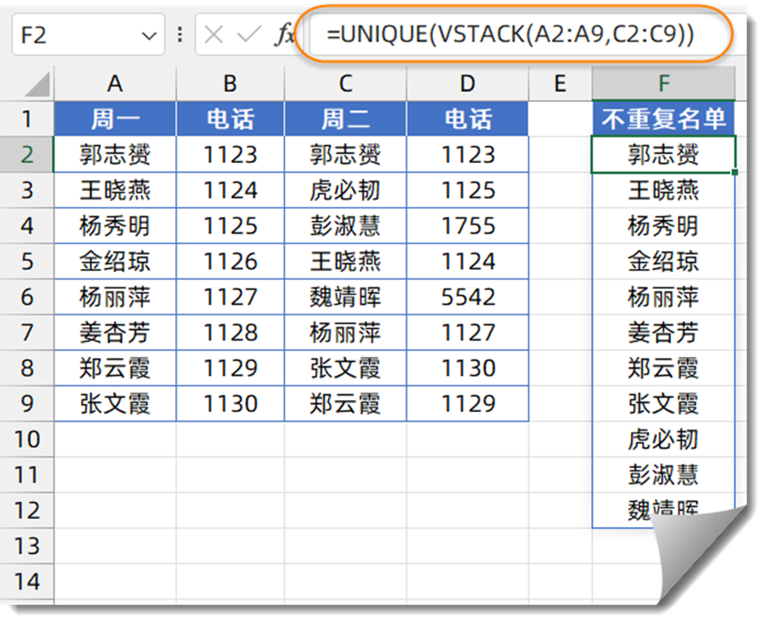
Task: Select cell C3 containing 虎必韧
Action: click(x=345, y=191)
